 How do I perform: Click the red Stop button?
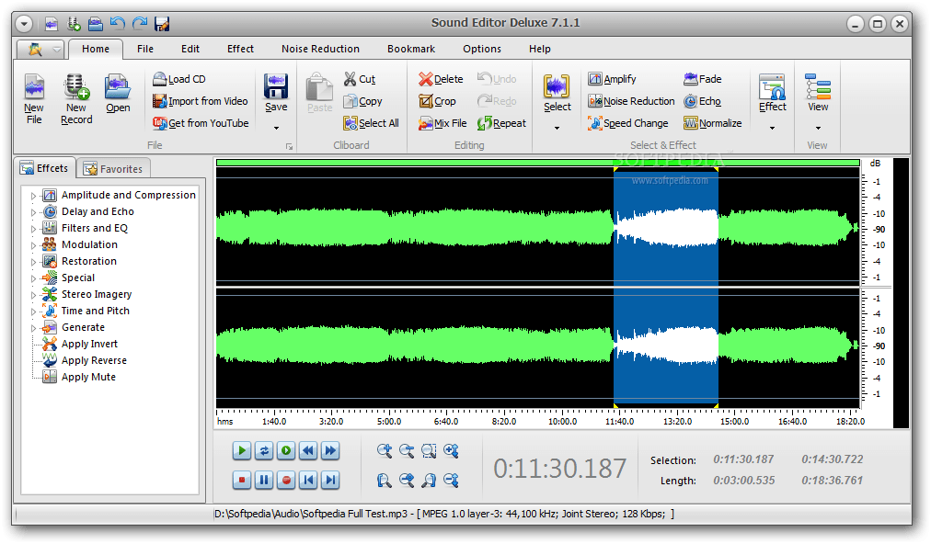click(242, 480)
